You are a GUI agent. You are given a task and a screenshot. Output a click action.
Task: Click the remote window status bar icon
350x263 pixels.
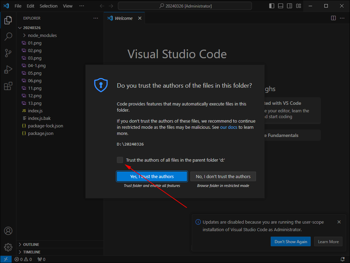(6, 259)
